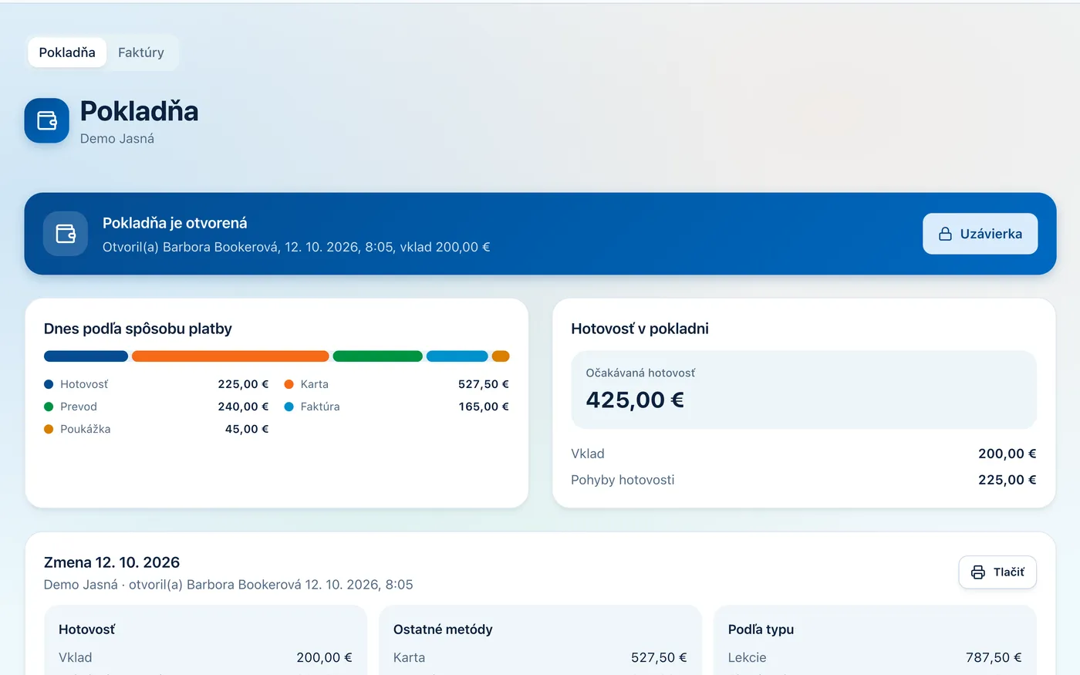Click the Hotovosť legend dot

coord(49,384)
